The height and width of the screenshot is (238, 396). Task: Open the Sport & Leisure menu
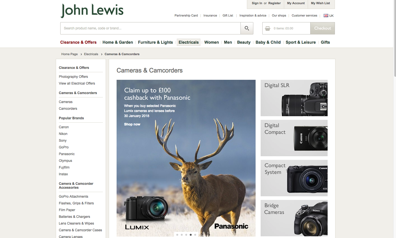click(301, 42)
